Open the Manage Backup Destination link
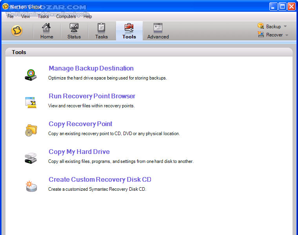This screenshot has width=298, height=235. click(x=91, y=68)
